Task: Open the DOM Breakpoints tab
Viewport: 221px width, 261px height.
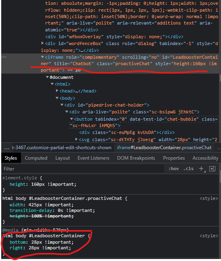Action: pos(136,158)
